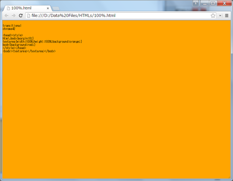
Task: Click the "chrome42" line in the textarea
Action: coord(9,29)
